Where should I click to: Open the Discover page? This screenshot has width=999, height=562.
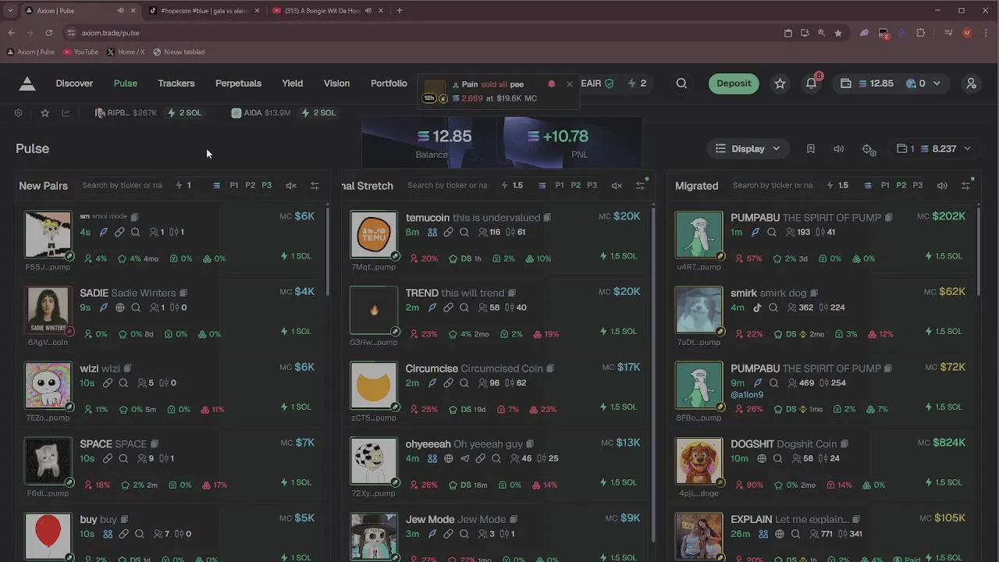click(74, 84)
